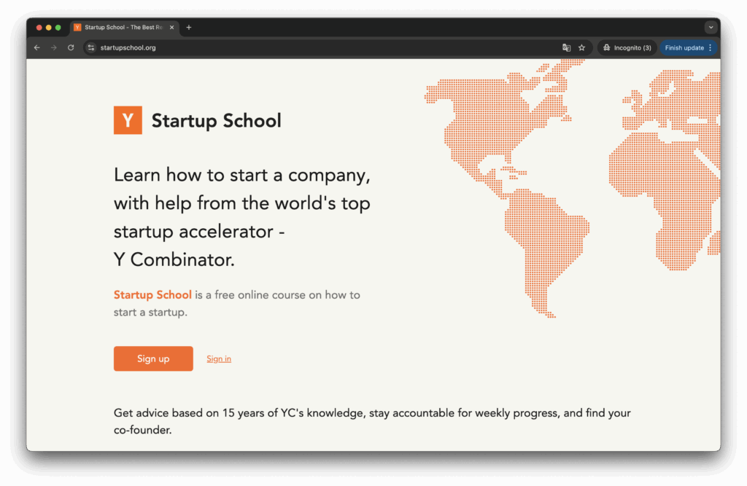
Task: Click the browser back arrow
Action: [37, 47]
